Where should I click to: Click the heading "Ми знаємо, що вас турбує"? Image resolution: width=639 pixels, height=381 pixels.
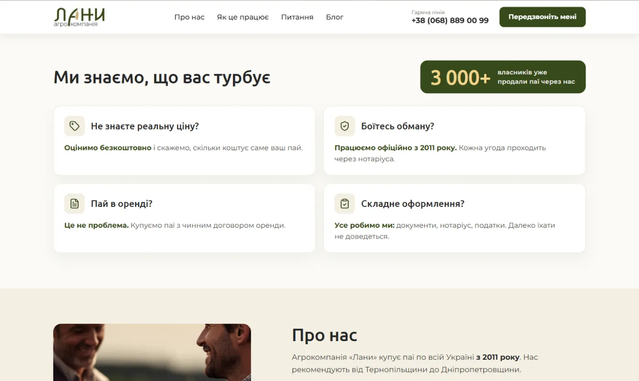[162, 77]
